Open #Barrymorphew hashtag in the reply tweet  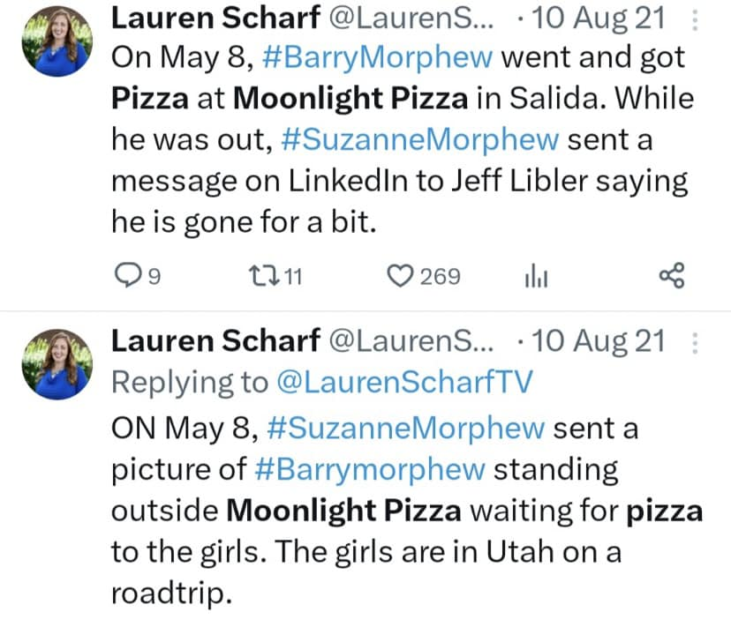click(x=369, y=469)
